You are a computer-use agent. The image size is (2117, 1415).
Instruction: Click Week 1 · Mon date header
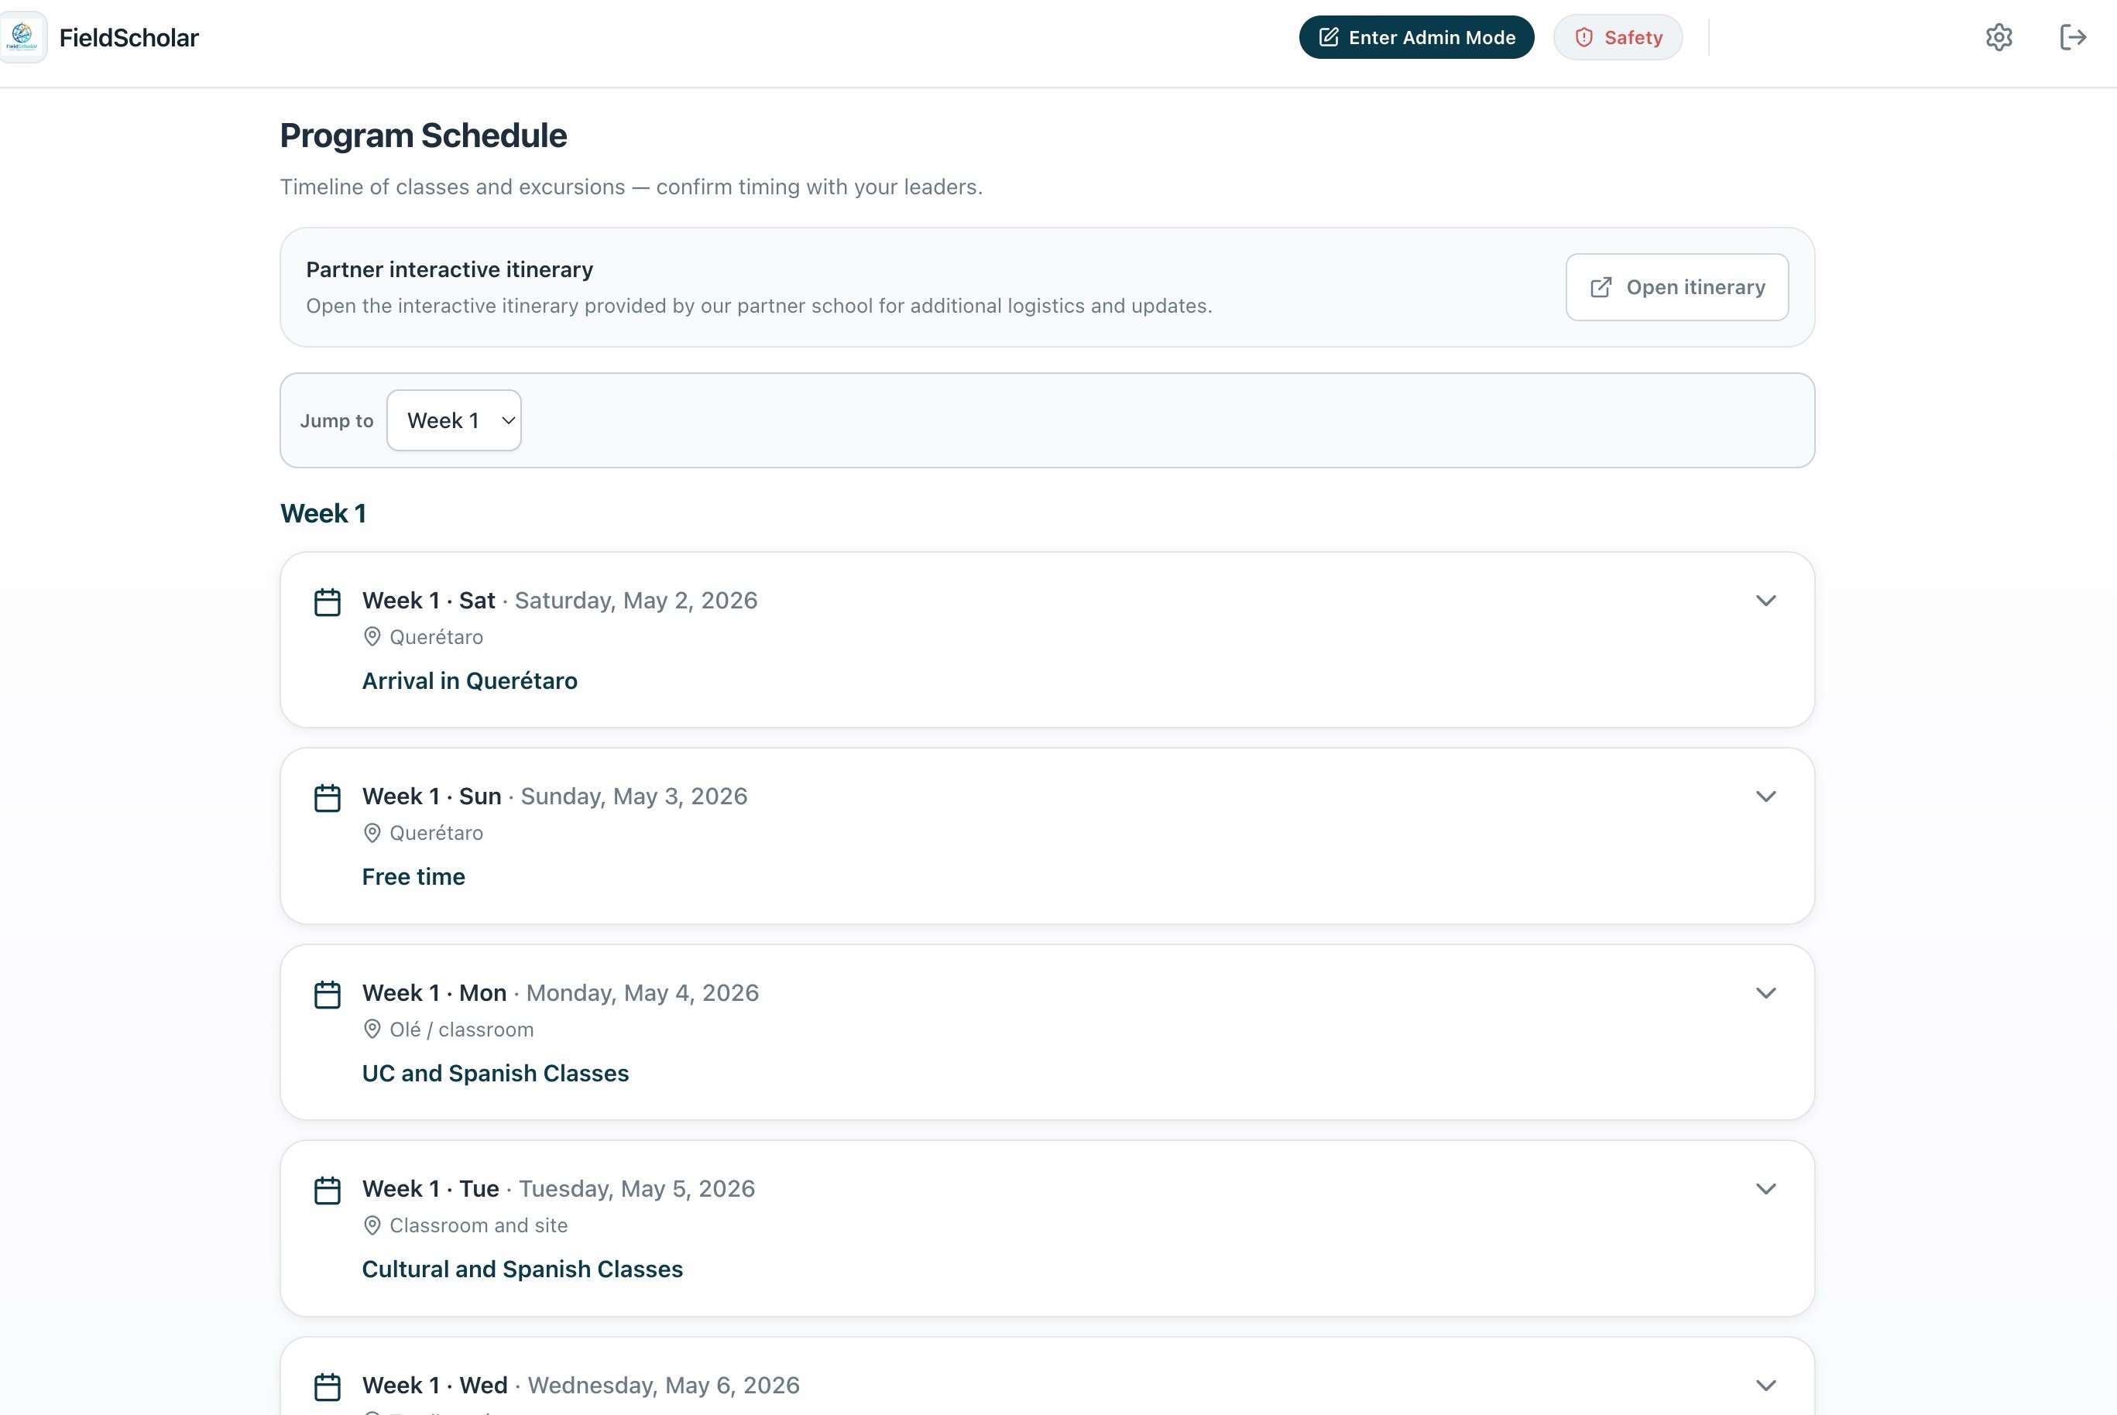coord(561,992)
